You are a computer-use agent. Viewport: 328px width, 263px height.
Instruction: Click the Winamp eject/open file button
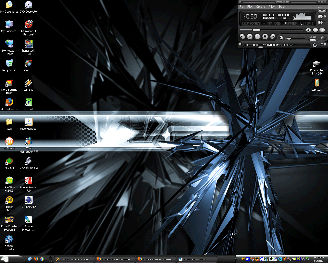[308, 30]
